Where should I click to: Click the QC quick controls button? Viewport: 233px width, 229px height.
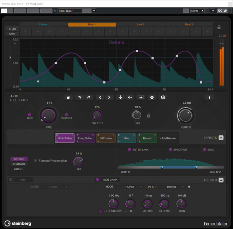click(220, 11)
